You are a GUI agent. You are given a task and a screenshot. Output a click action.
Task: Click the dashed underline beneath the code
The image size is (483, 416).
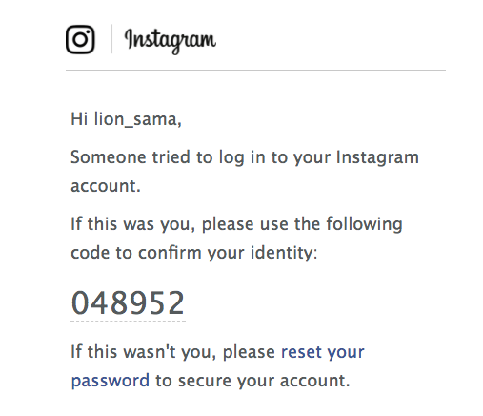tap(128, 321)
